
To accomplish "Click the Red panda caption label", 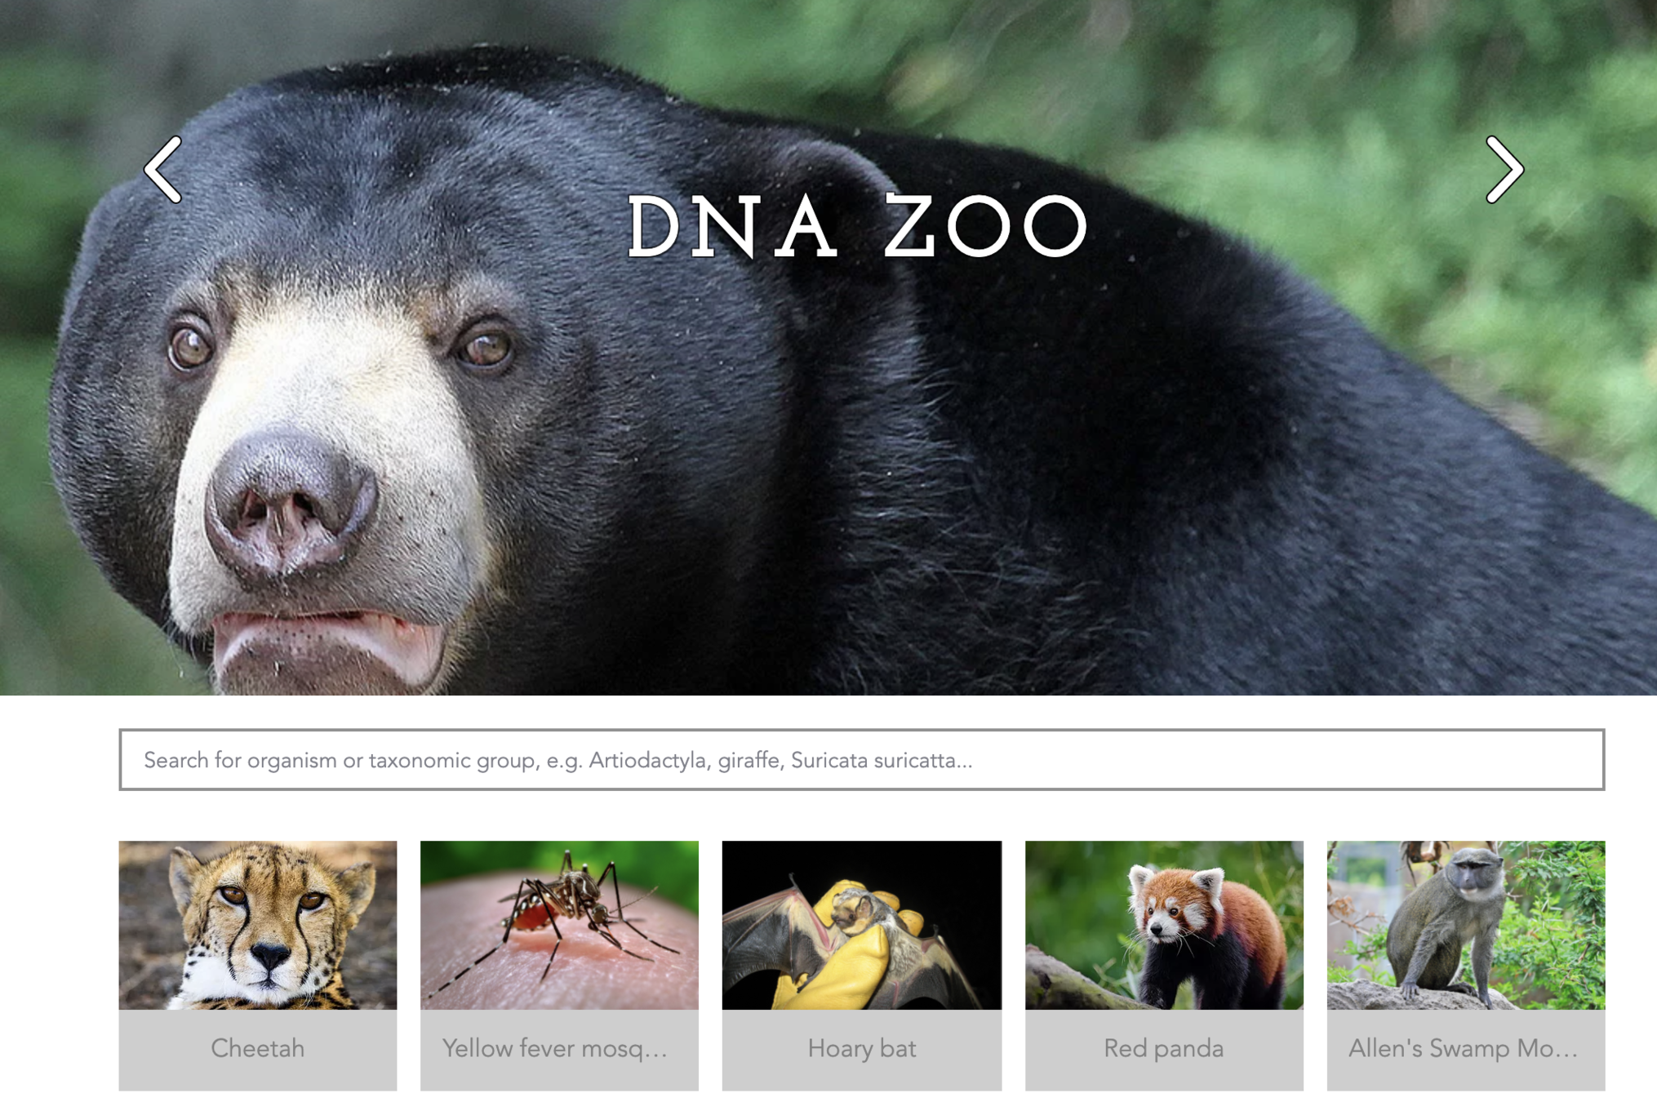I will [1164, 1049].
